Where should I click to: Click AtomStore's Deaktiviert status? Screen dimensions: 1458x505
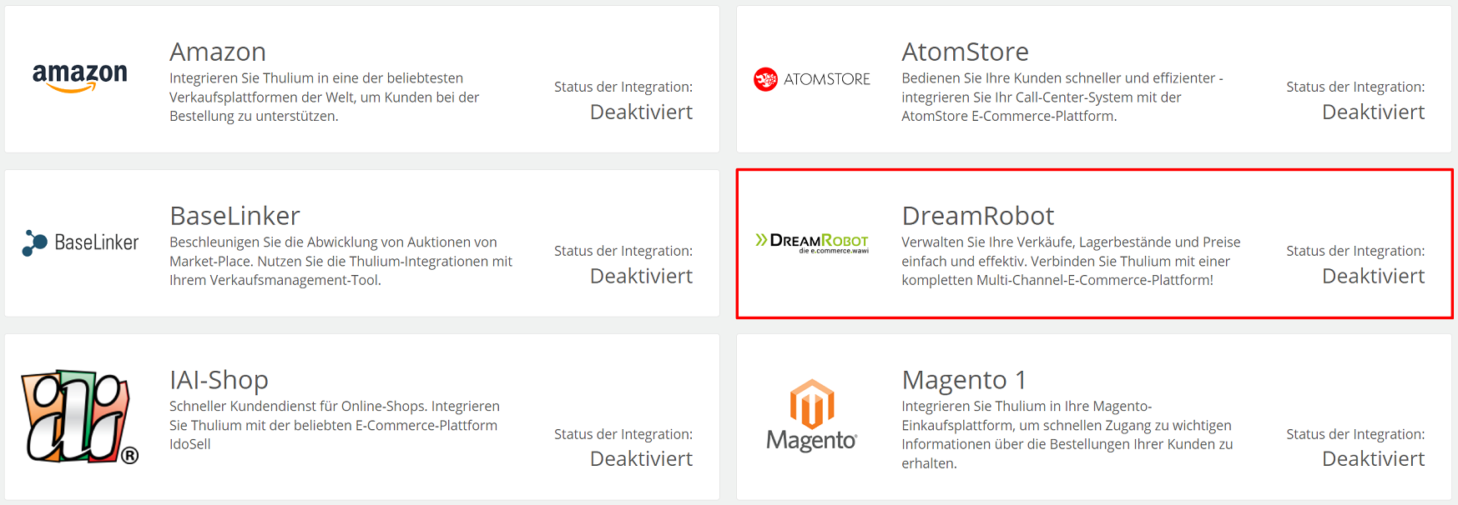coord(1373,112)
